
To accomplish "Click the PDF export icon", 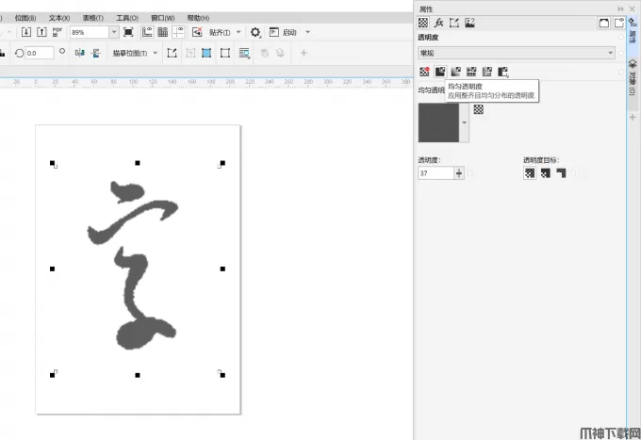I will [x=58, y=32].
